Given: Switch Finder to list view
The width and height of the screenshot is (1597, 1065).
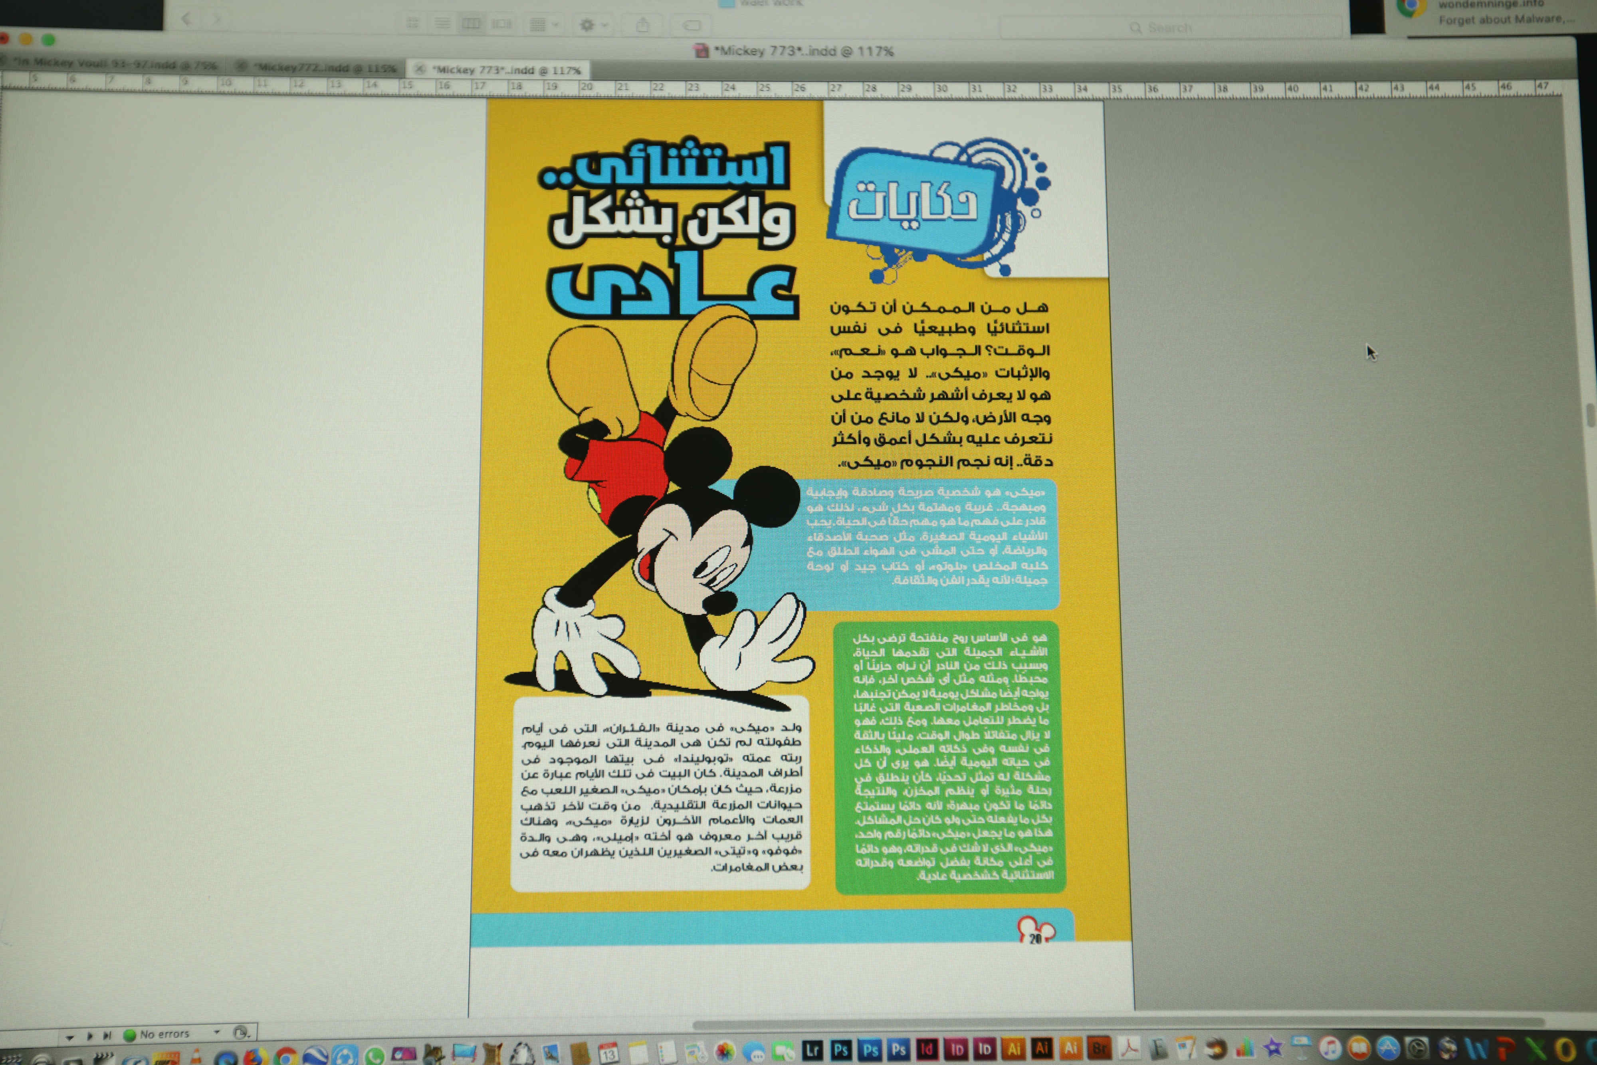Looking at the screenshot, I should pyautogui.click(x=442, y=24).
